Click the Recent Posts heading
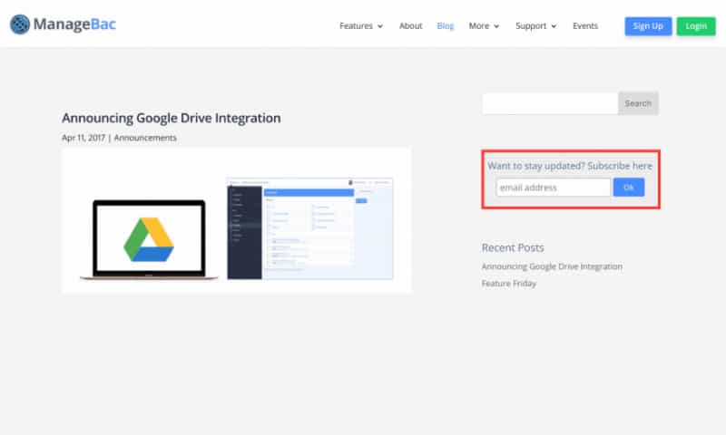The height and width of the screenshot is (435, 726). (513, 247)
